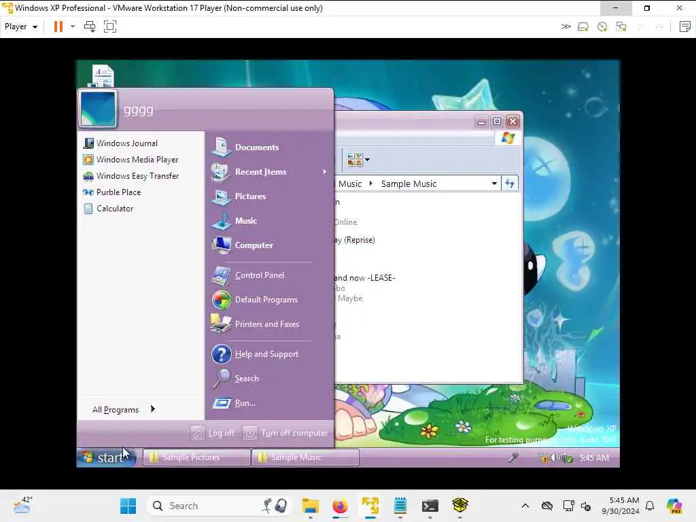
Task: Open the Documents folder
Action: [245, 147]
